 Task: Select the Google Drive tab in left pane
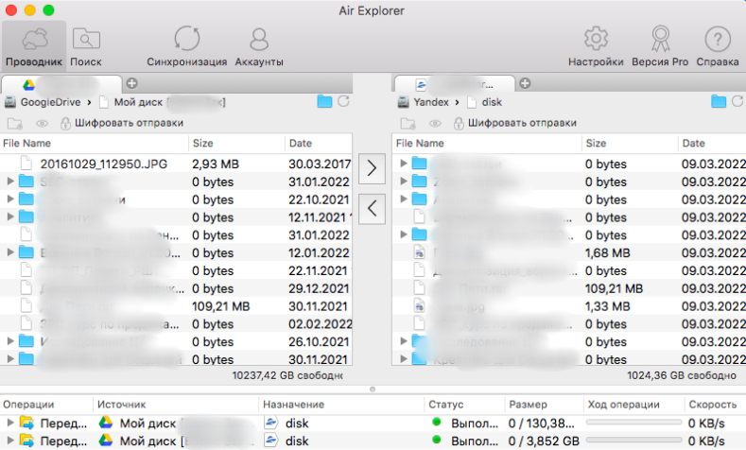61,84
